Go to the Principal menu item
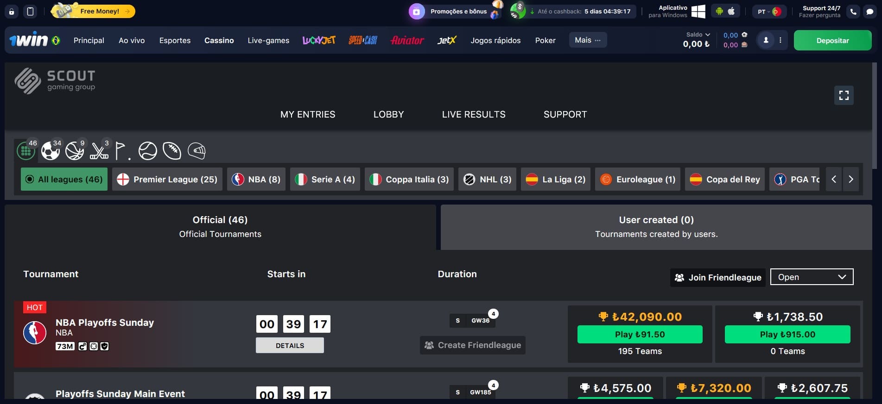The height and width of the screenshot is (404, 882). [89, 40]
